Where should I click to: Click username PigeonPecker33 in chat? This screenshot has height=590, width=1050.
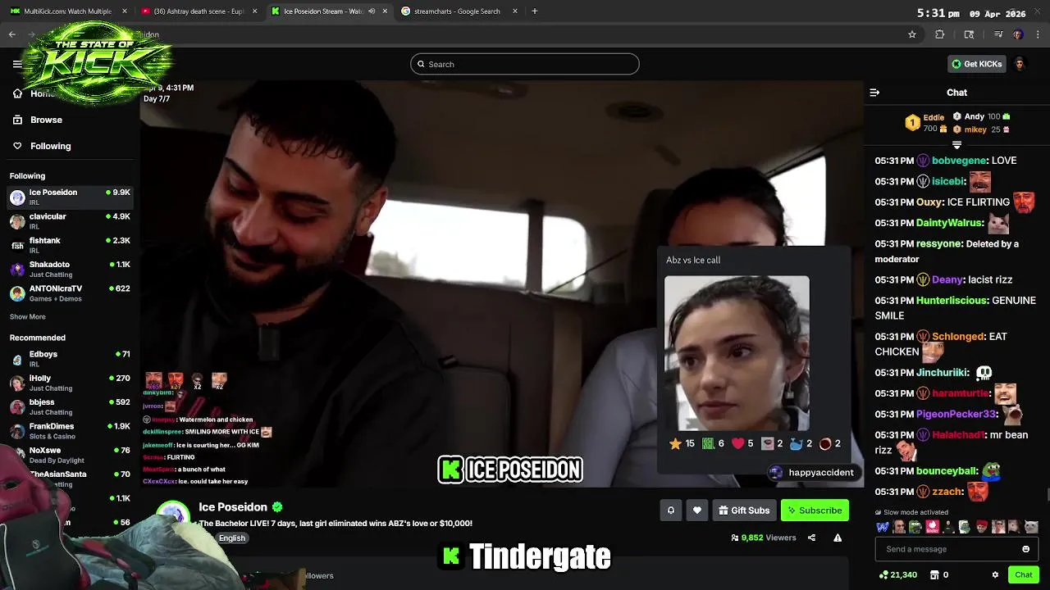956,415
